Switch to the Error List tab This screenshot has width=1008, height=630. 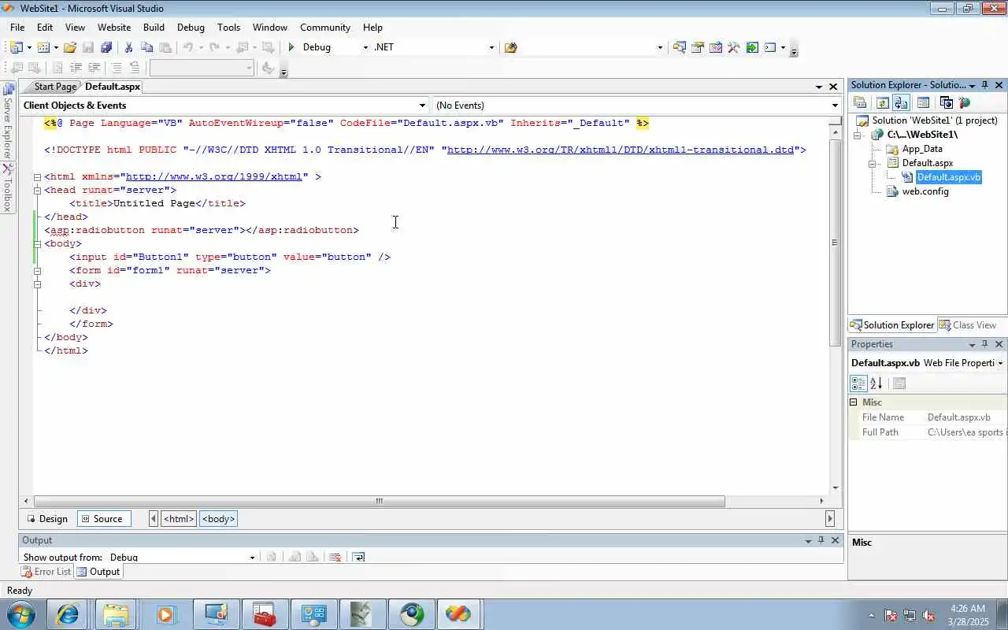[x=46, y=572]
